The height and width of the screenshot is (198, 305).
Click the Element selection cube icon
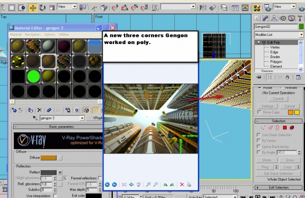292,128
